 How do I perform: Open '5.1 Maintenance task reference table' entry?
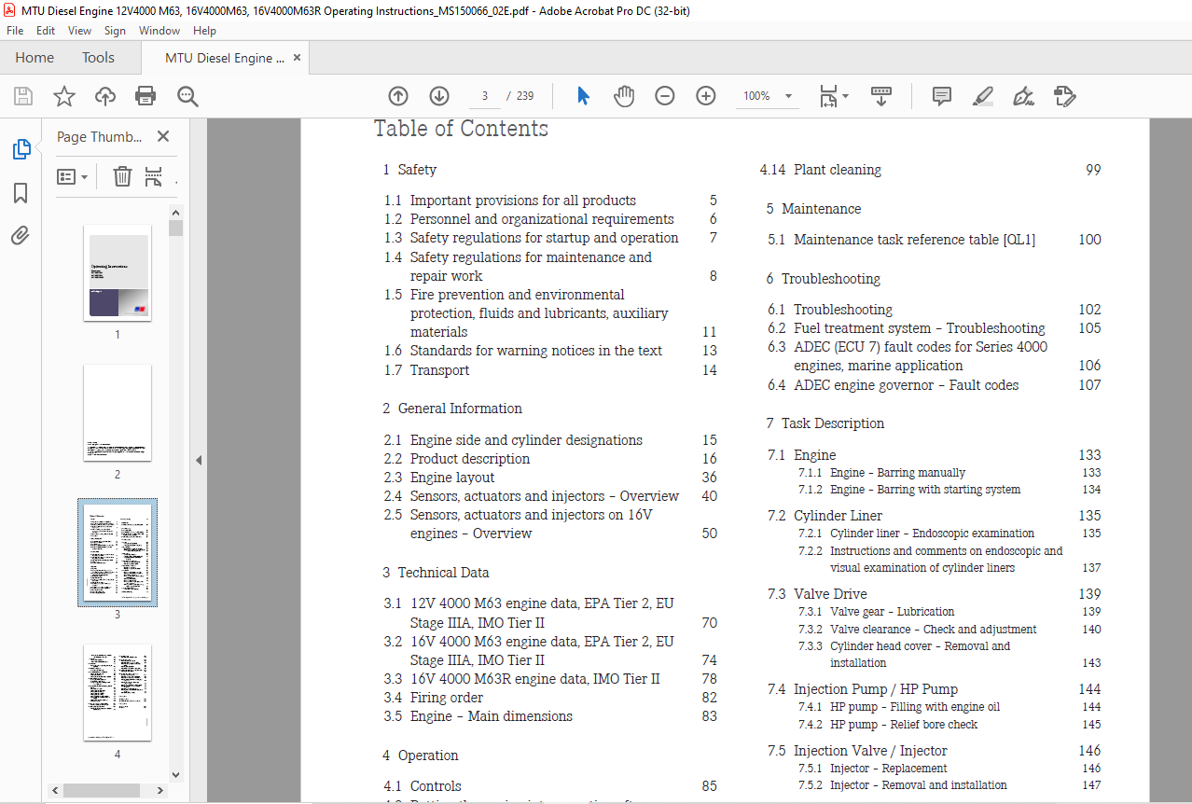click(934, 240)
